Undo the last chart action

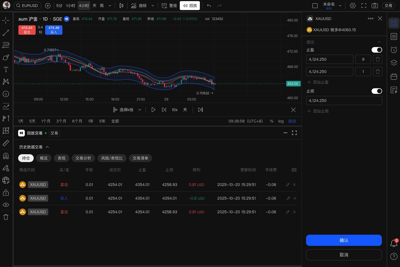[x=209, y=6]
